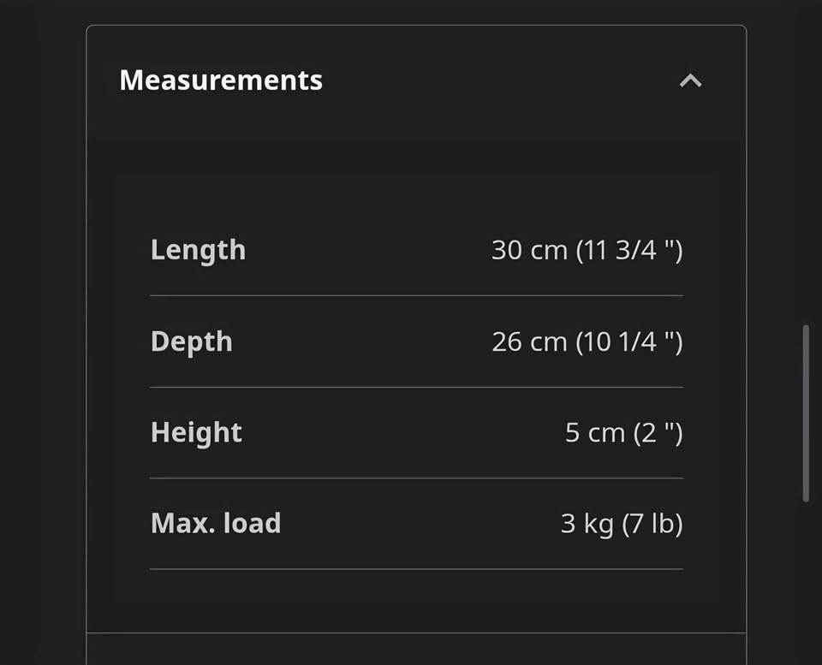Click the vertical scrollbar thumb
The width and height of the screenshot is (822, 665).
pos(807,413)
